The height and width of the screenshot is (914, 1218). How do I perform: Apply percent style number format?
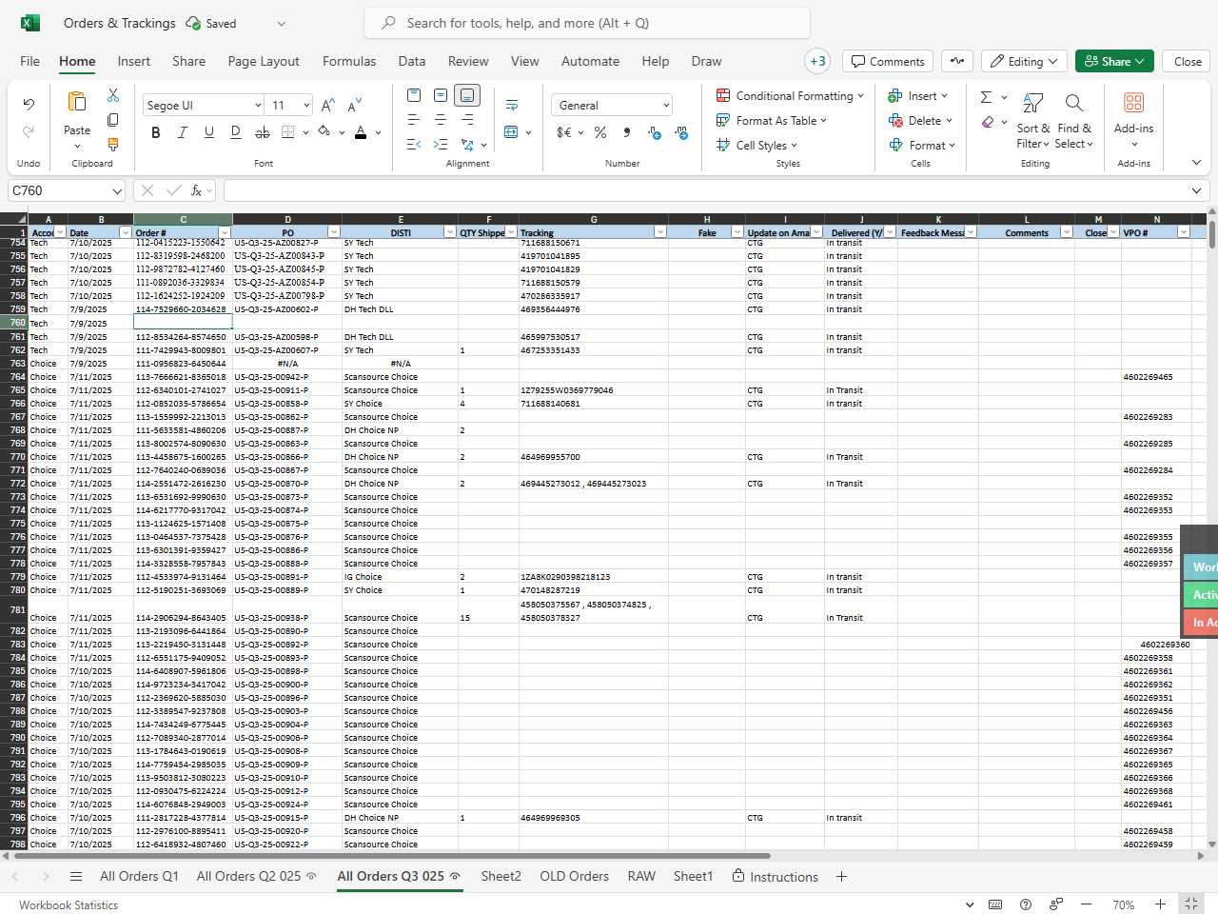[x=600, y=132]
